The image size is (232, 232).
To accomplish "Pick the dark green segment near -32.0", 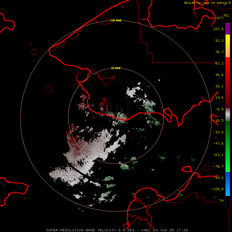I will tap(228, 132).
